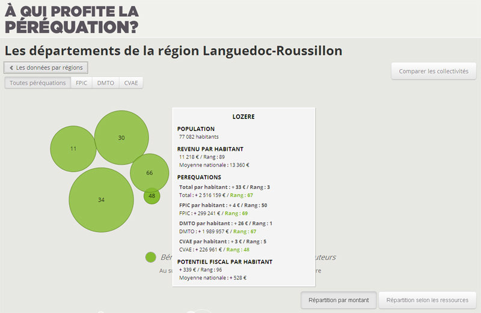Click the LOZERE tooltip title

pyautogui.click(x=244, y=117)
